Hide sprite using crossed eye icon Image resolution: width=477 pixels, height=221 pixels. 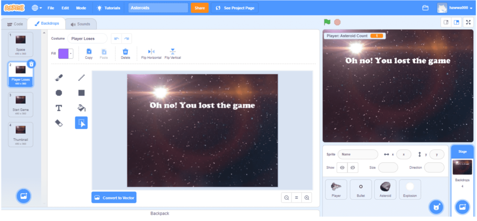353,168
